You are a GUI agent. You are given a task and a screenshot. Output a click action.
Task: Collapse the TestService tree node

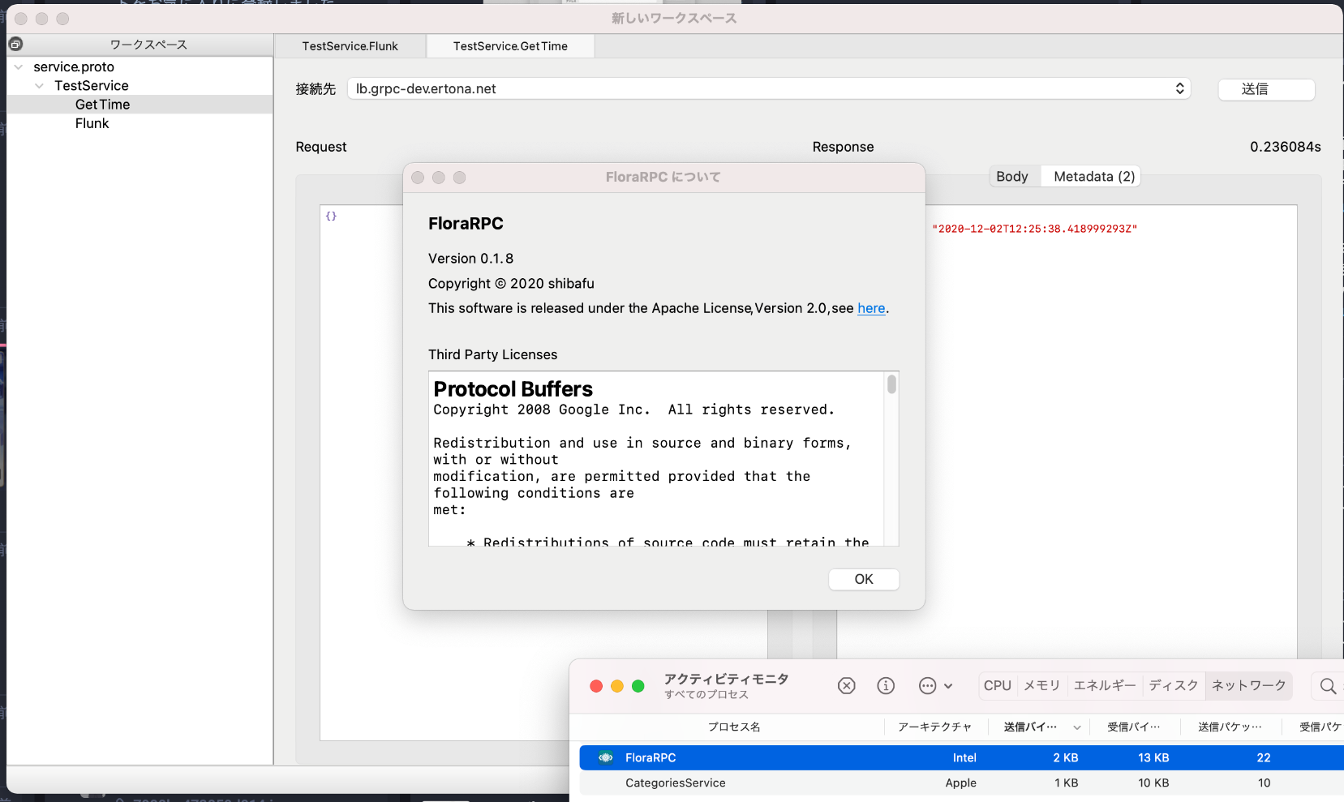[39, 86]
